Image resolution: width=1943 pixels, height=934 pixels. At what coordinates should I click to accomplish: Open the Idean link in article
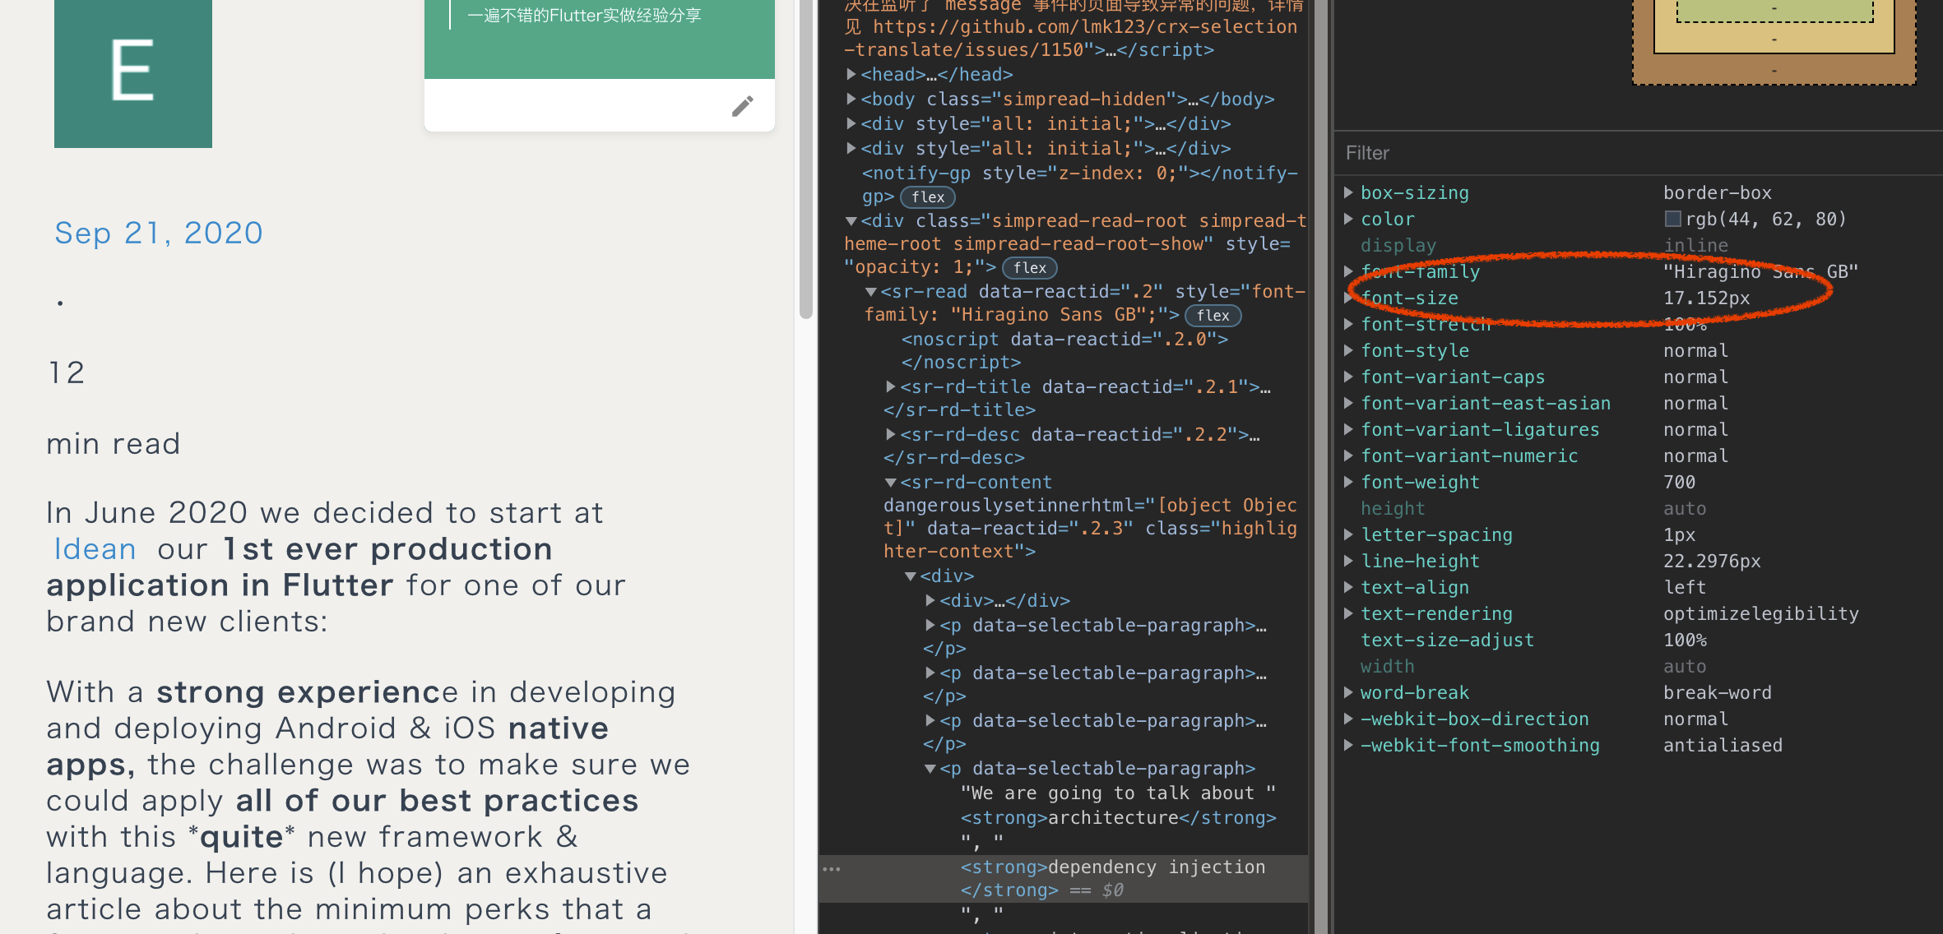click(x=95, y=549)
